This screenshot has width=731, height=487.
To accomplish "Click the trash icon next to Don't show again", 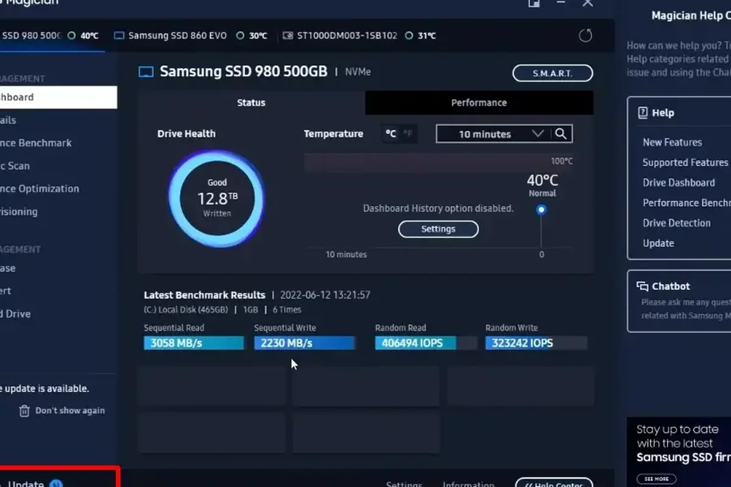I will (x=24, y=411).
